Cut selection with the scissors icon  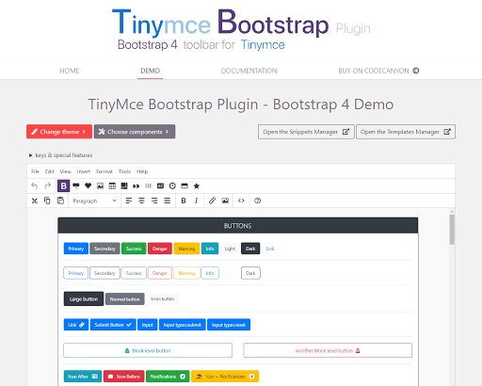35,201
